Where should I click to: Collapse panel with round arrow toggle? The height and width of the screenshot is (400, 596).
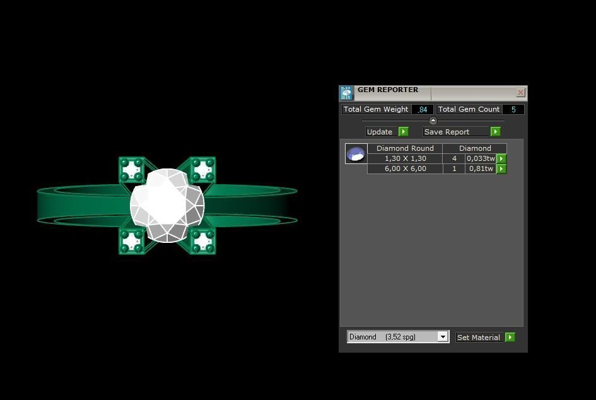(x=433, y=121)
